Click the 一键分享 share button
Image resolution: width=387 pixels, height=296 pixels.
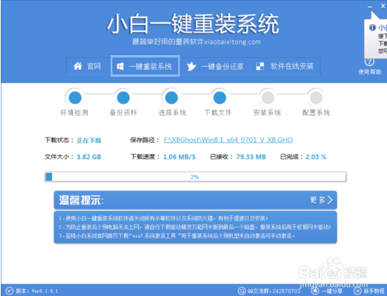326,291
